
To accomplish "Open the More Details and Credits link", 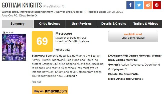I will 126,79.
